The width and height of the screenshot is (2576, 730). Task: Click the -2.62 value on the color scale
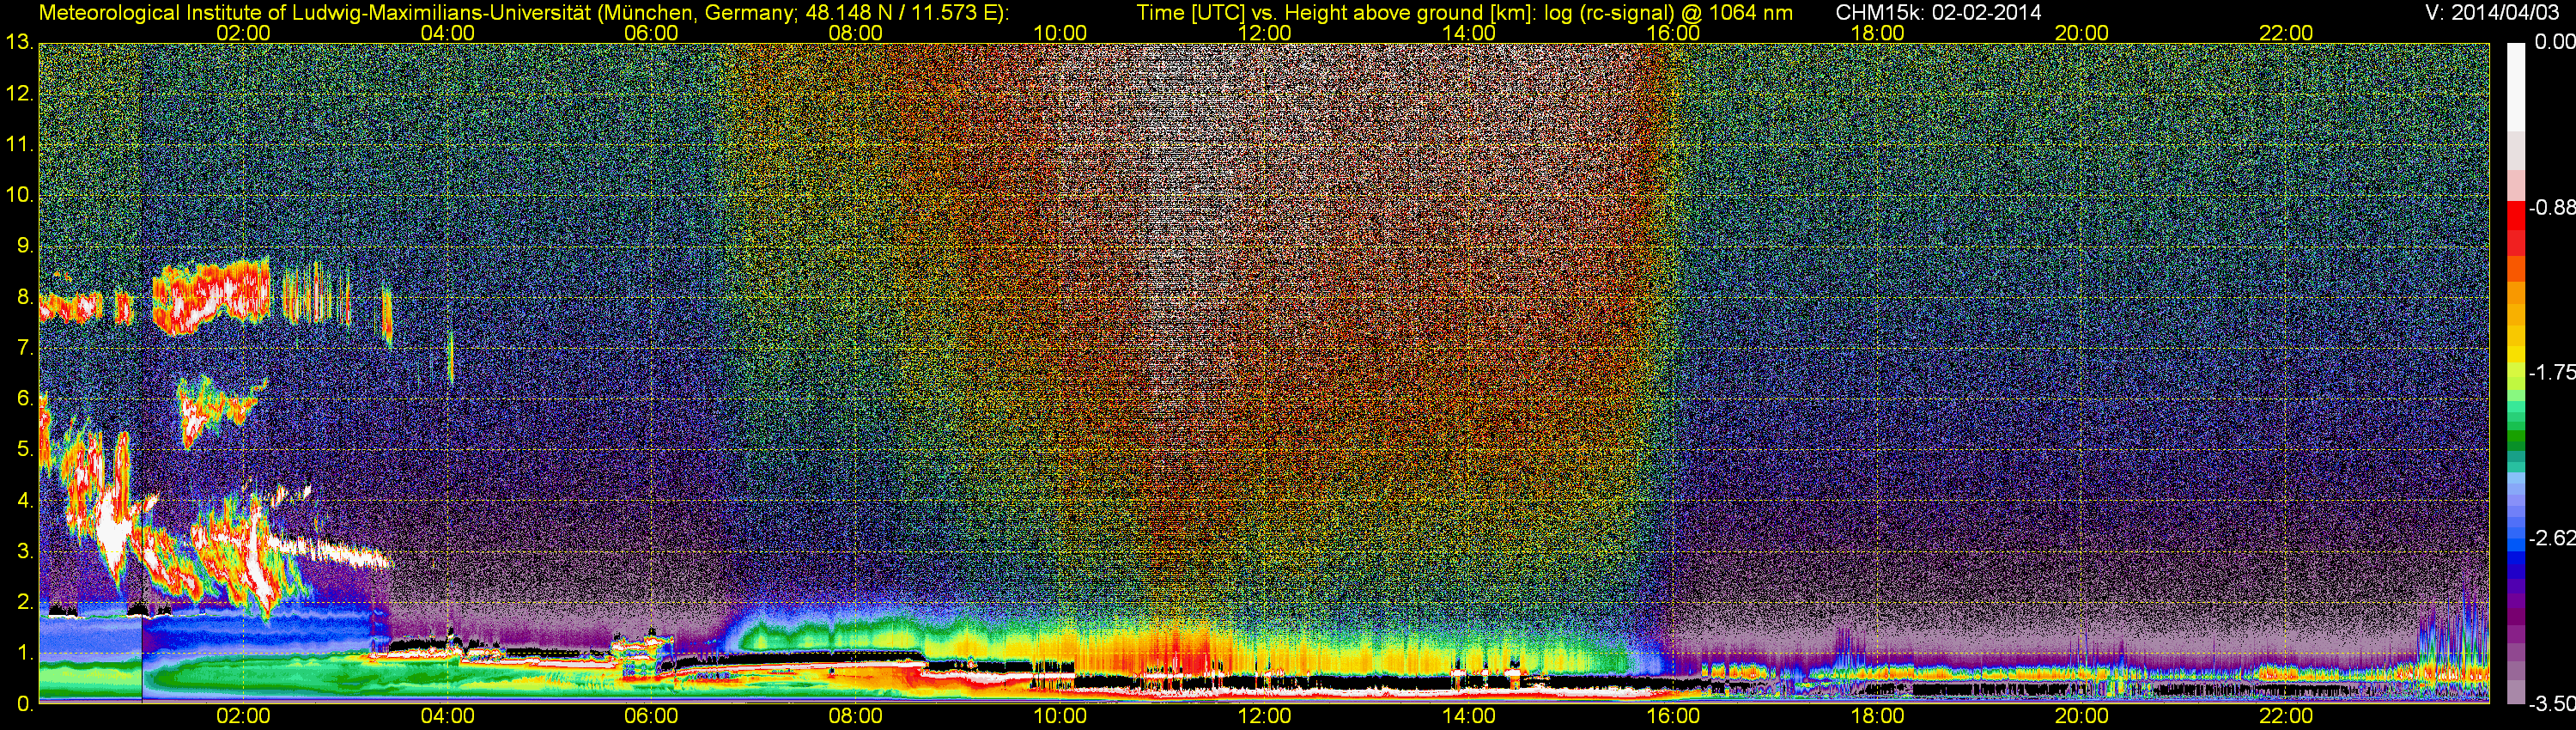click(2552, 538)
